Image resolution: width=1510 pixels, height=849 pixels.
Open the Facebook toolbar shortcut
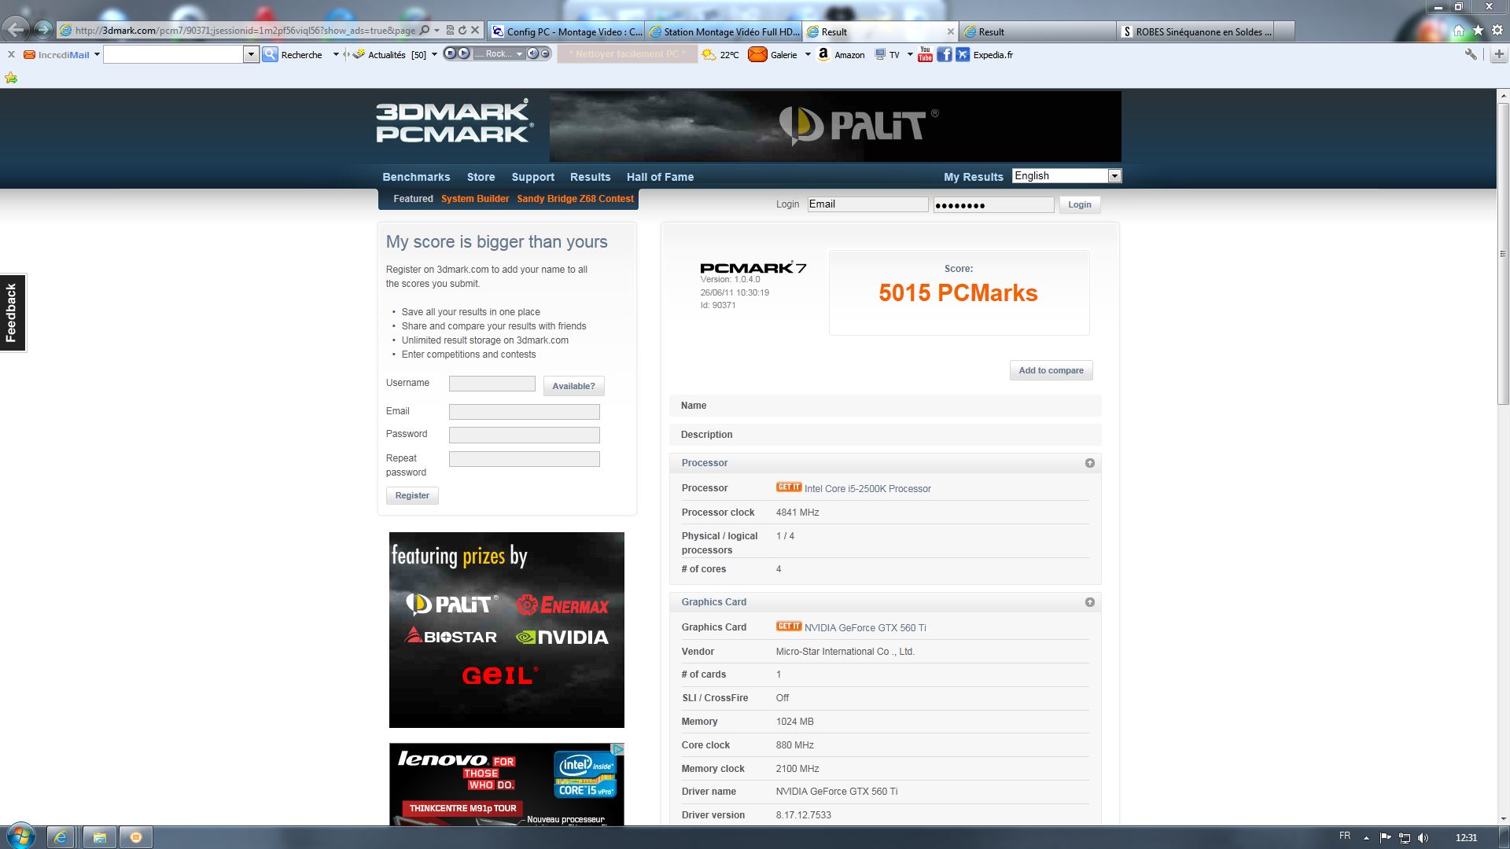coord(944,54)
